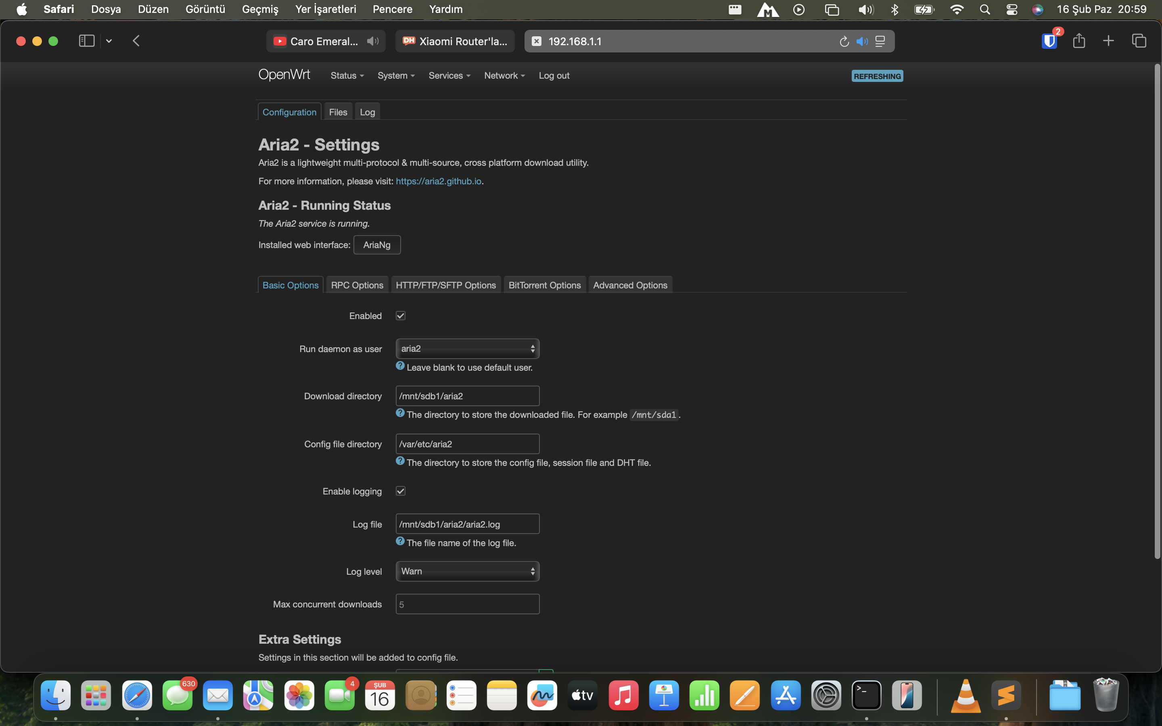Show tab overview icon
Viewport: 1162px width, 726px height.
(1139, 41)
